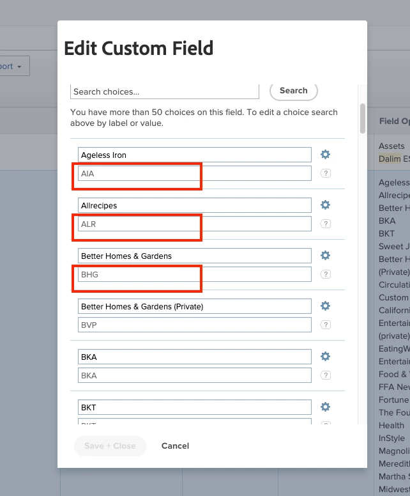Screen dimensions: 410x496
Task: Open gear settings for the Better Homes & Gardens choice
Action: tap(325, 255)
